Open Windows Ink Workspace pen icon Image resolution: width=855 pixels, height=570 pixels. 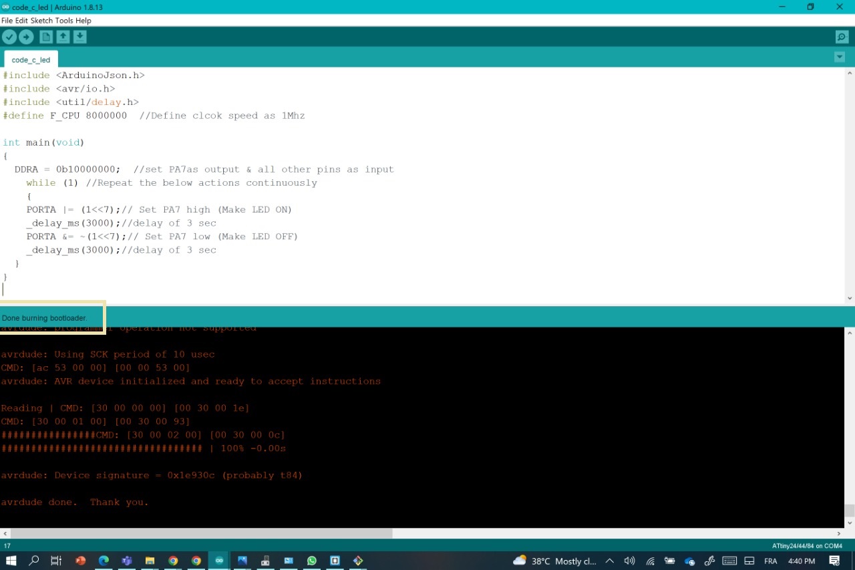pyautogui.click(x=709, y=561)
